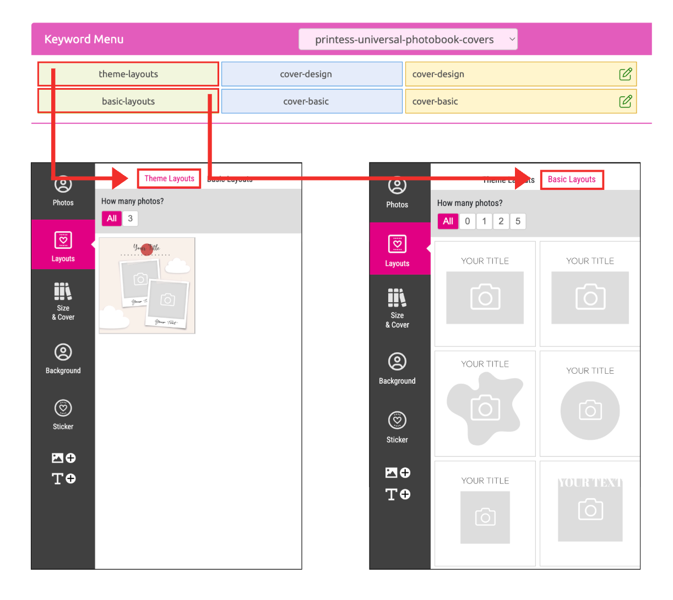Filter basic layouts by 5 photos
Image resolution: width=673 pixels, height=600 pixels.
click(518, 221)
